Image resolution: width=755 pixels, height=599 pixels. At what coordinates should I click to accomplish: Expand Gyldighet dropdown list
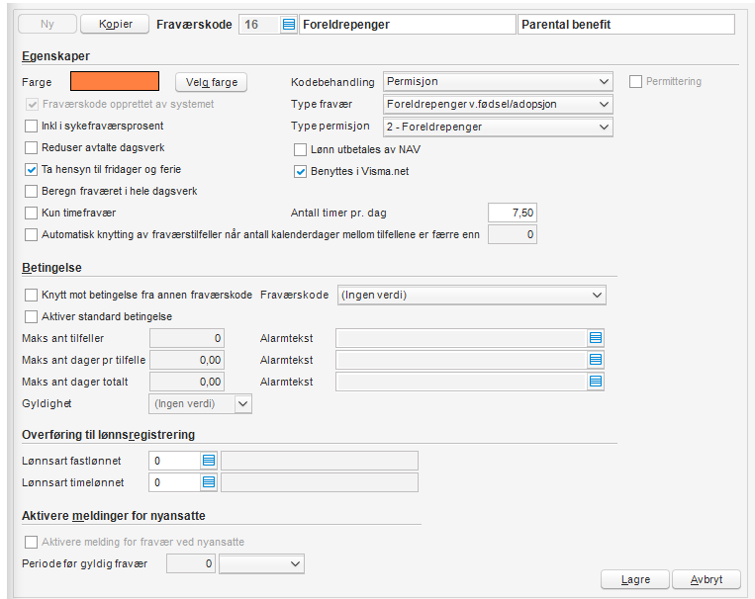coord(243,403)
